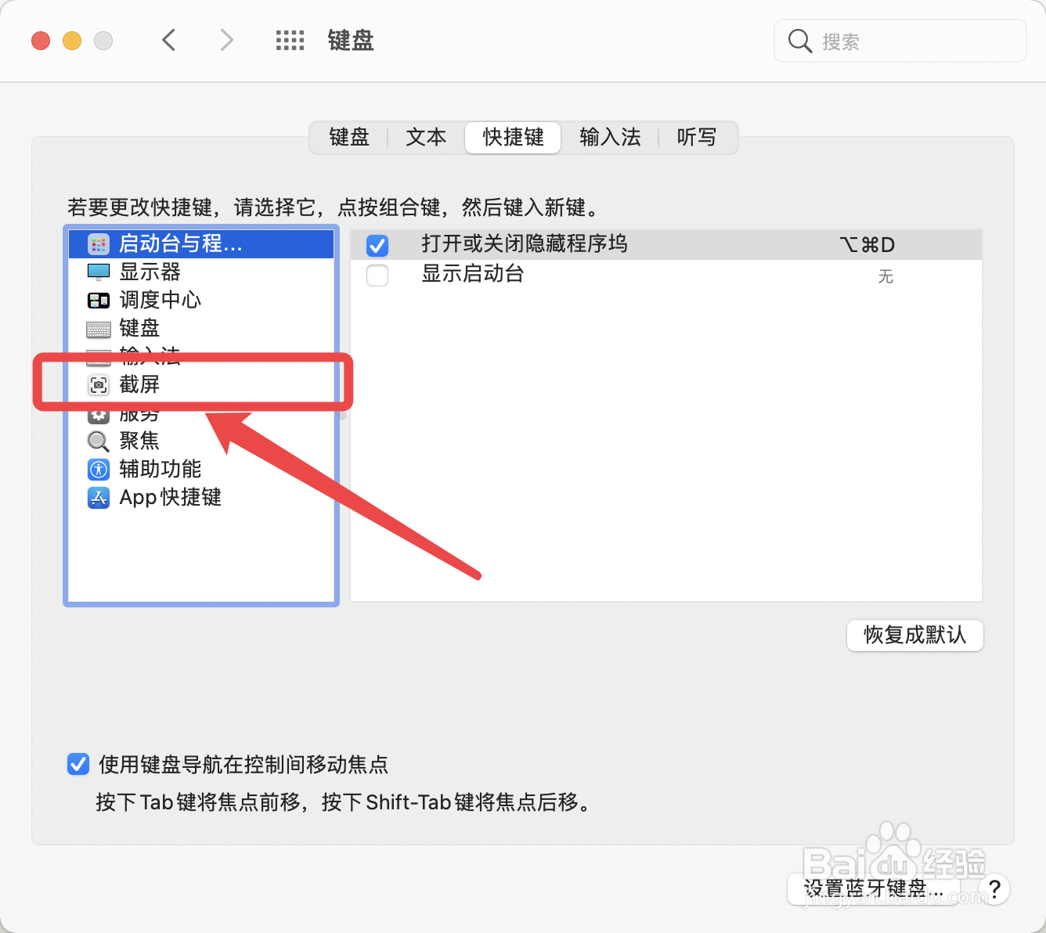Screen dimensions: 1046x933
Task: Close the window with the red button
Action: [41, 41]
